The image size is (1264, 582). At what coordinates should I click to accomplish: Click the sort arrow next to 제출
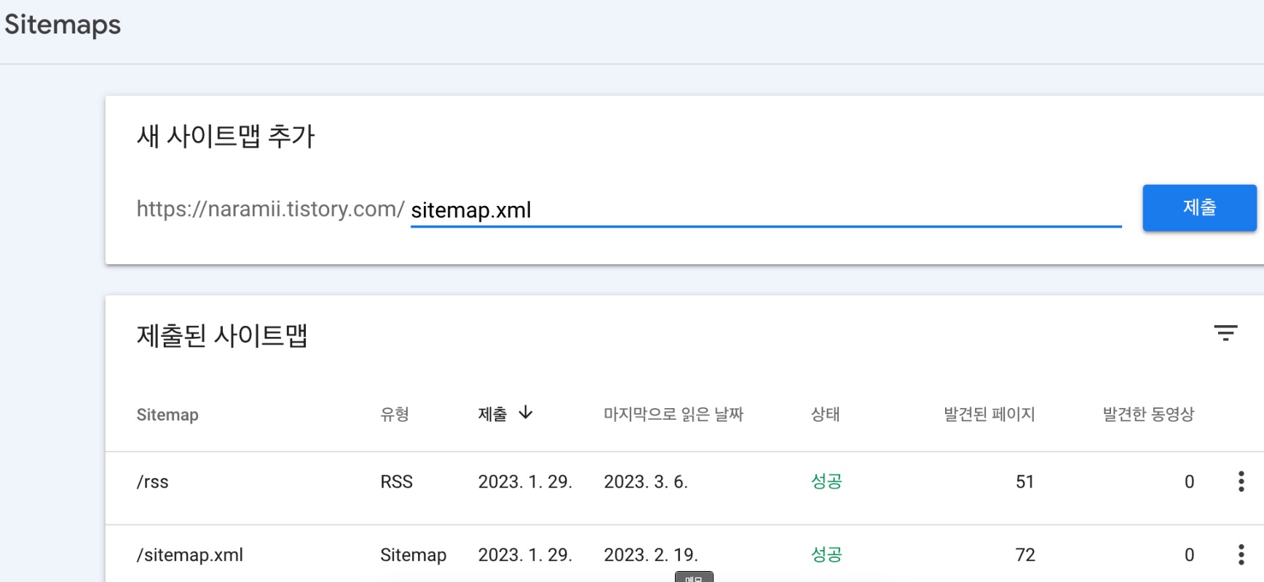(x=526, y=413)
